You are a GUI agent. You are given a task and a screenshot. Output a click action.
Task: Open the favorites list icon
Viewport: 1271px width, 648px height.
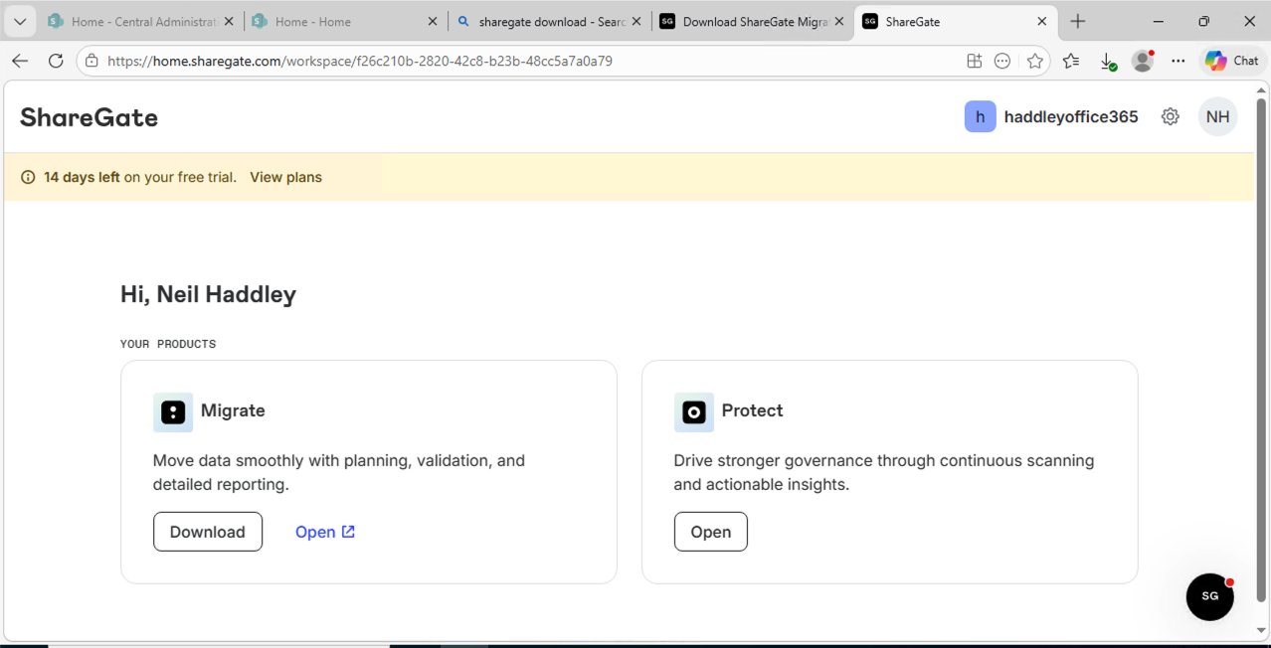pos(1071,61)
